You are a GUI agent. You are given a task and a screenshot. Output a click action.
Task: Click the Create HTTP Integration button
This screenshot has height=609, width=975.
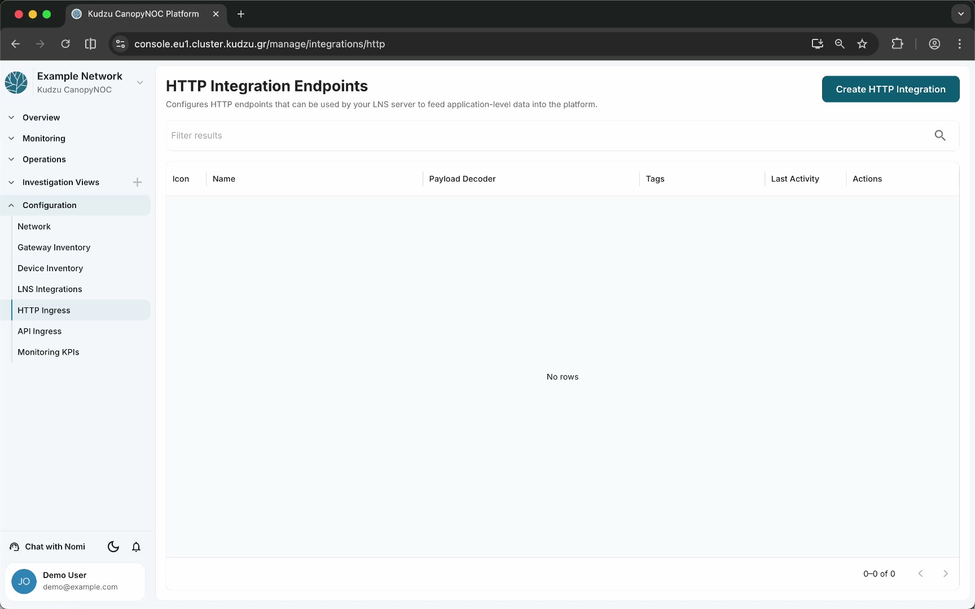click(x=890, y=89)
